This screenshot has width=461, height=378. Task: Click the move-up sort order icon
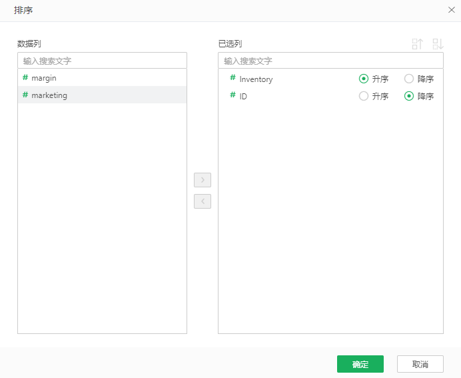pyautogui.click(x=418, y=44)
